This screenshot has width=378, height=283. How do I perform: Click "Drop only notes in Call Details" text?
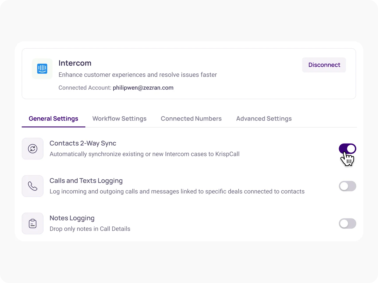point(90,229)
